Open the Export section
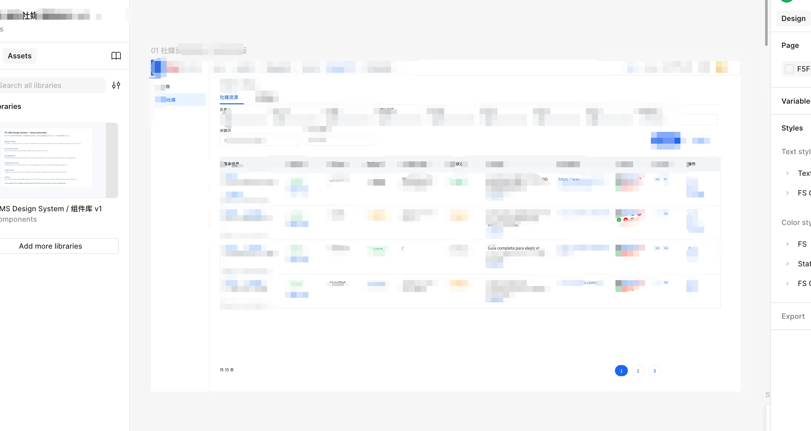 click(x=793, y=316)
